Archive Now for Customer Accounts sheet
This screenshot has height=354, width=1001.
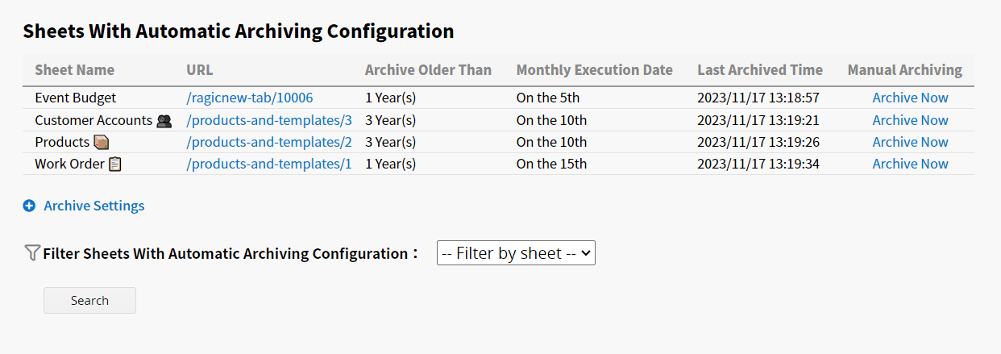(910, 120)
